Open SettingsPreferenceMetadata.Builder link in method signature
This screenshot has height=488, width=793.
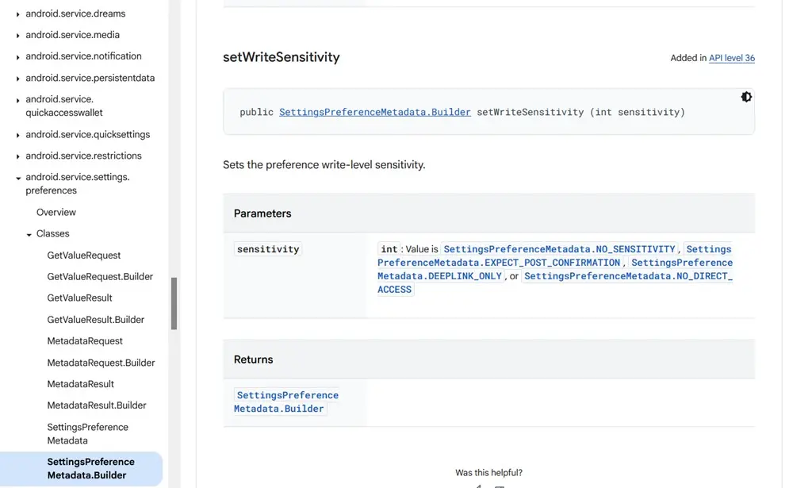(x=375, y=112)
